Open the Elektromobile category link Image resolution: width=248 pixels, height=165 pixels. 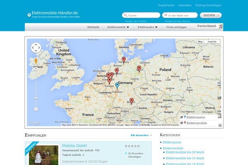pos(173,148)
